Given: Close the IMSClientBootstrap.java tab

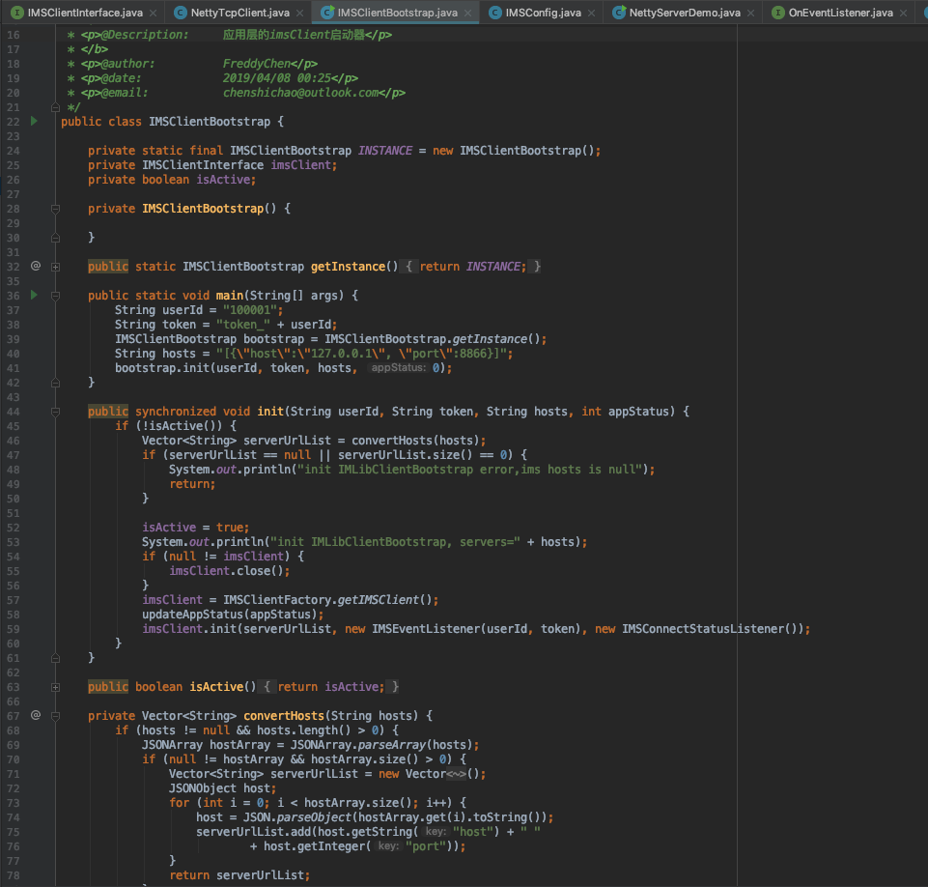Looking at the screenshot, I should point(469,13).
